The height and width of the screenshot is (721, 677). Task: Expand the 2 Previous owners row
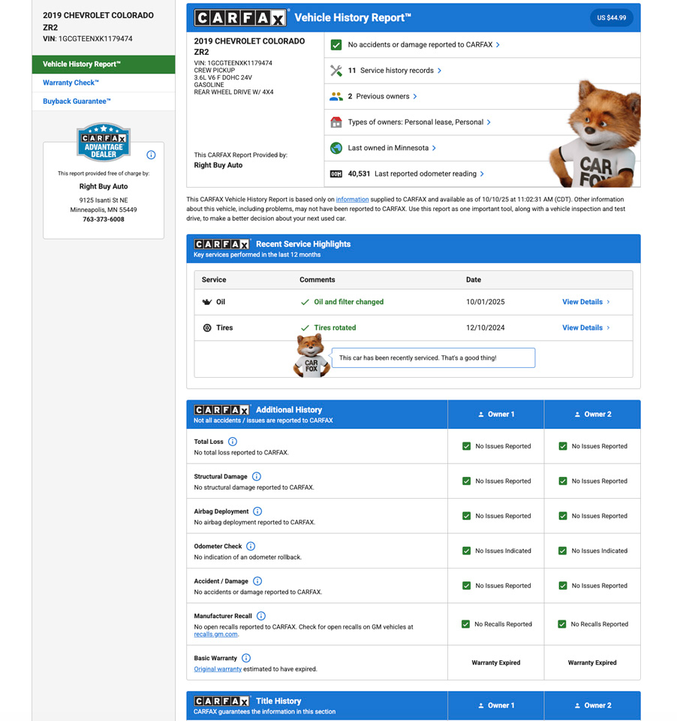pos(383,96)
